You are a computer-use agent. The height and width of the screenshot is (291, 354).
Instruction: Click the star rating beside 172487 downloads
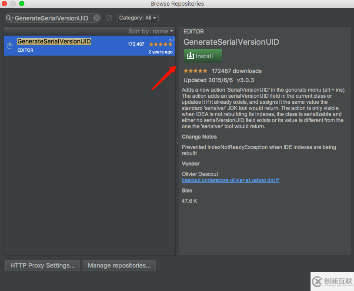[195, 71]
